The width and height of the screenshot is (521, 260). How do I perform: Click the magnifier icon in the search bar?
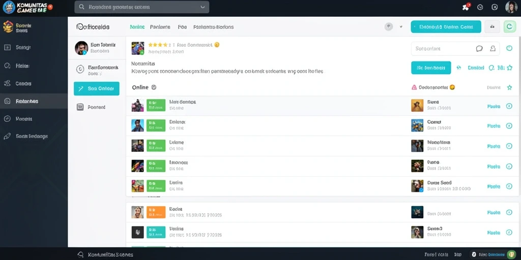click(81, 7)
